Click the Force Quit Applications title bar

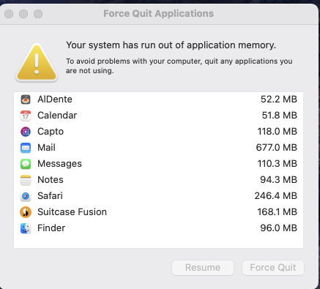click(159, 14)
